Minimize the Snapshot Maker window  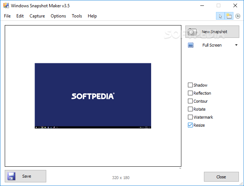202,5
